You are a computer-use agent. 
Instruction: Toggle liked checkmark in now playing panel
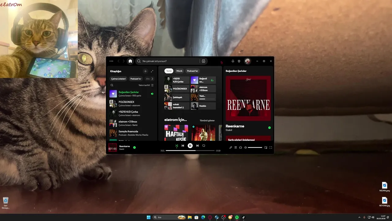pyautogui.click(x=269, y=128)
